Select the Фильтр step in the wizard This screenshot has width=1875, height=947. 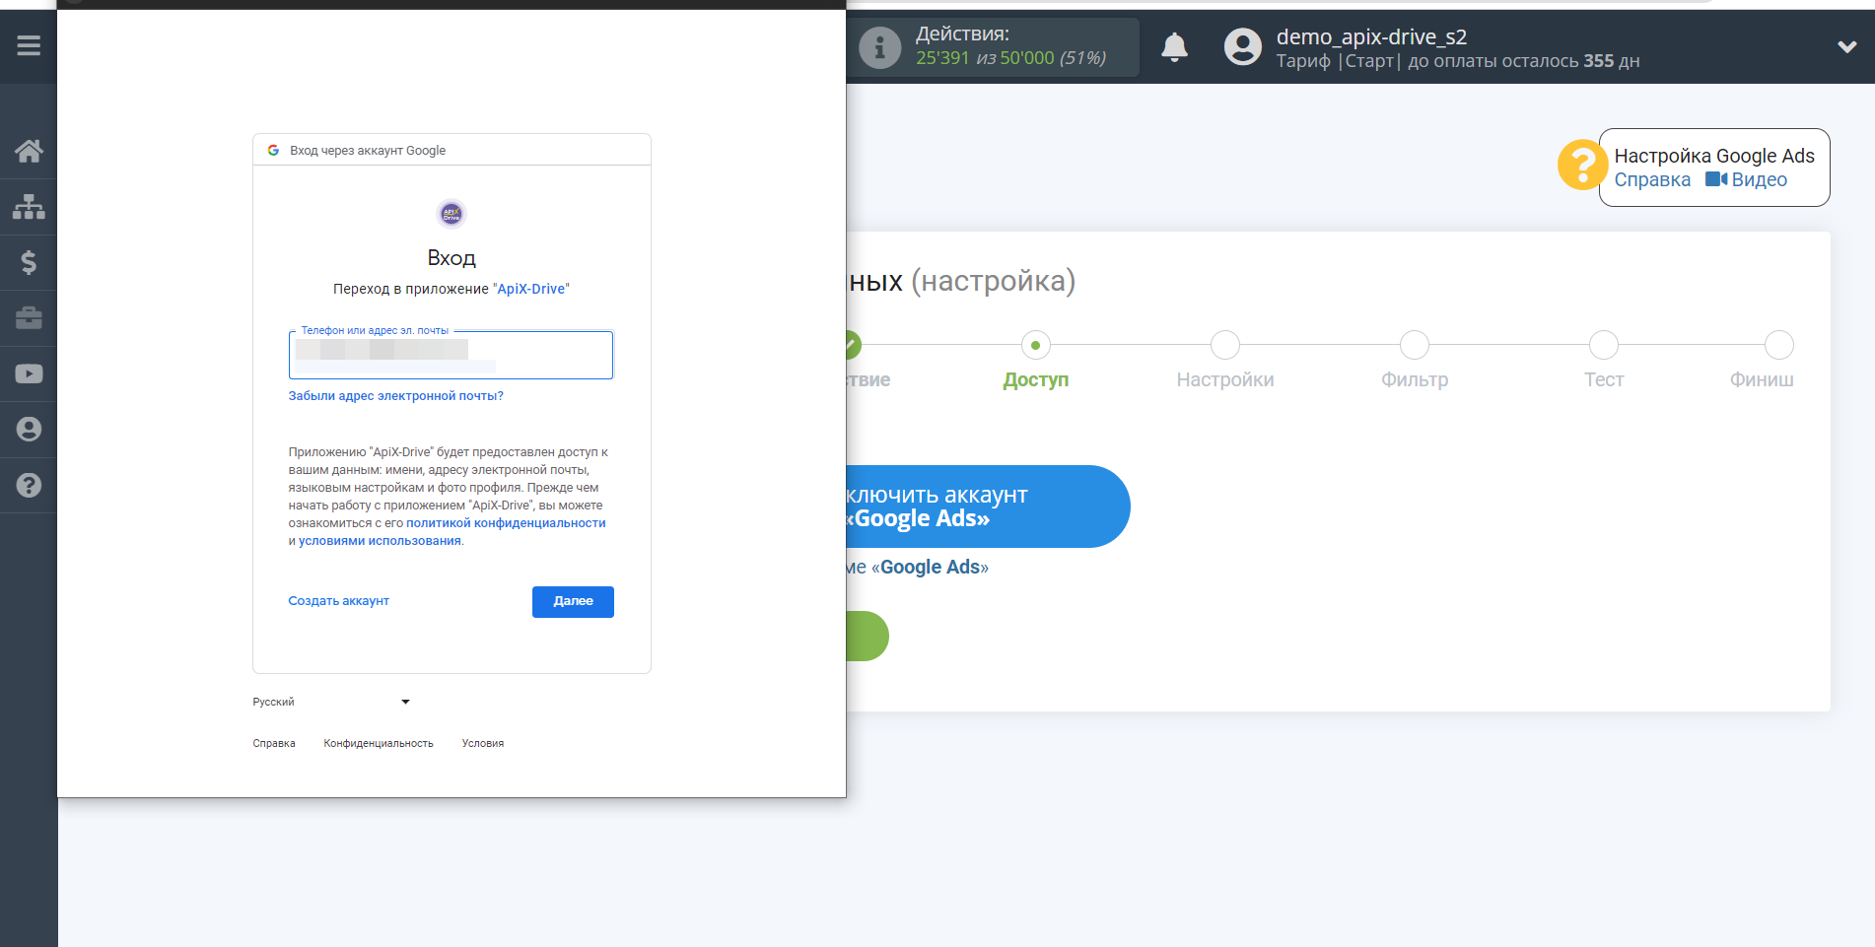[x=1414, y=361]
